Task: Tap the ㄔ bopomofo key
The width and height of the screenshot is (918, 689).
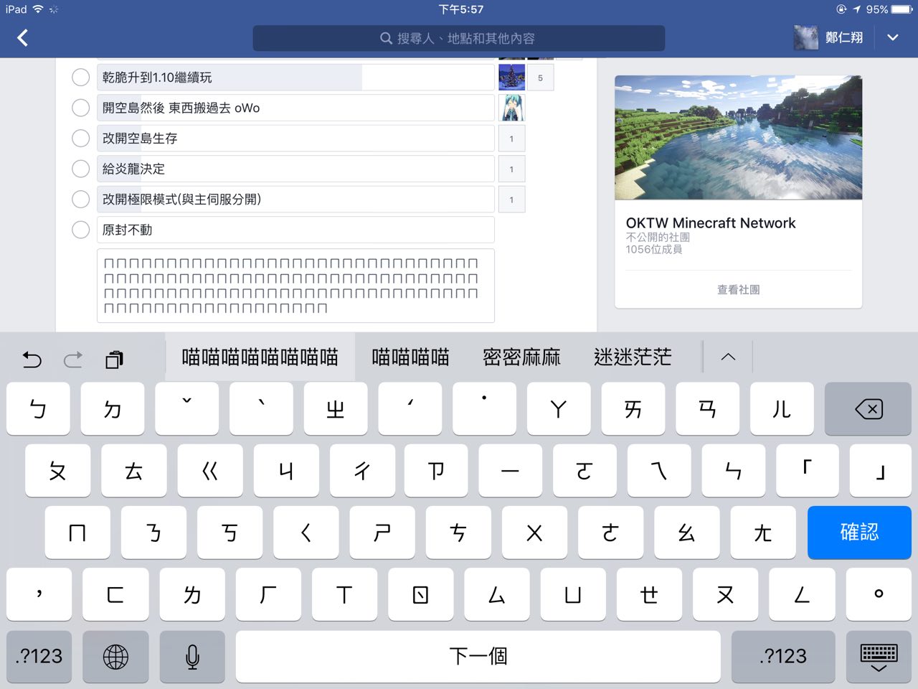Action: pos(362,471)
